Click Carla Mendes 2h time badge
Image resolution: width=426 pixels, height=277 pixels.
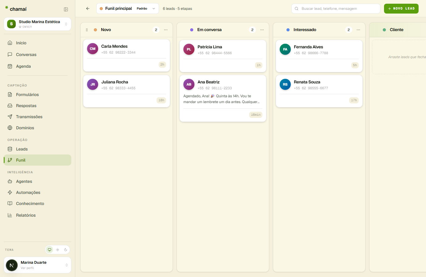162,65
